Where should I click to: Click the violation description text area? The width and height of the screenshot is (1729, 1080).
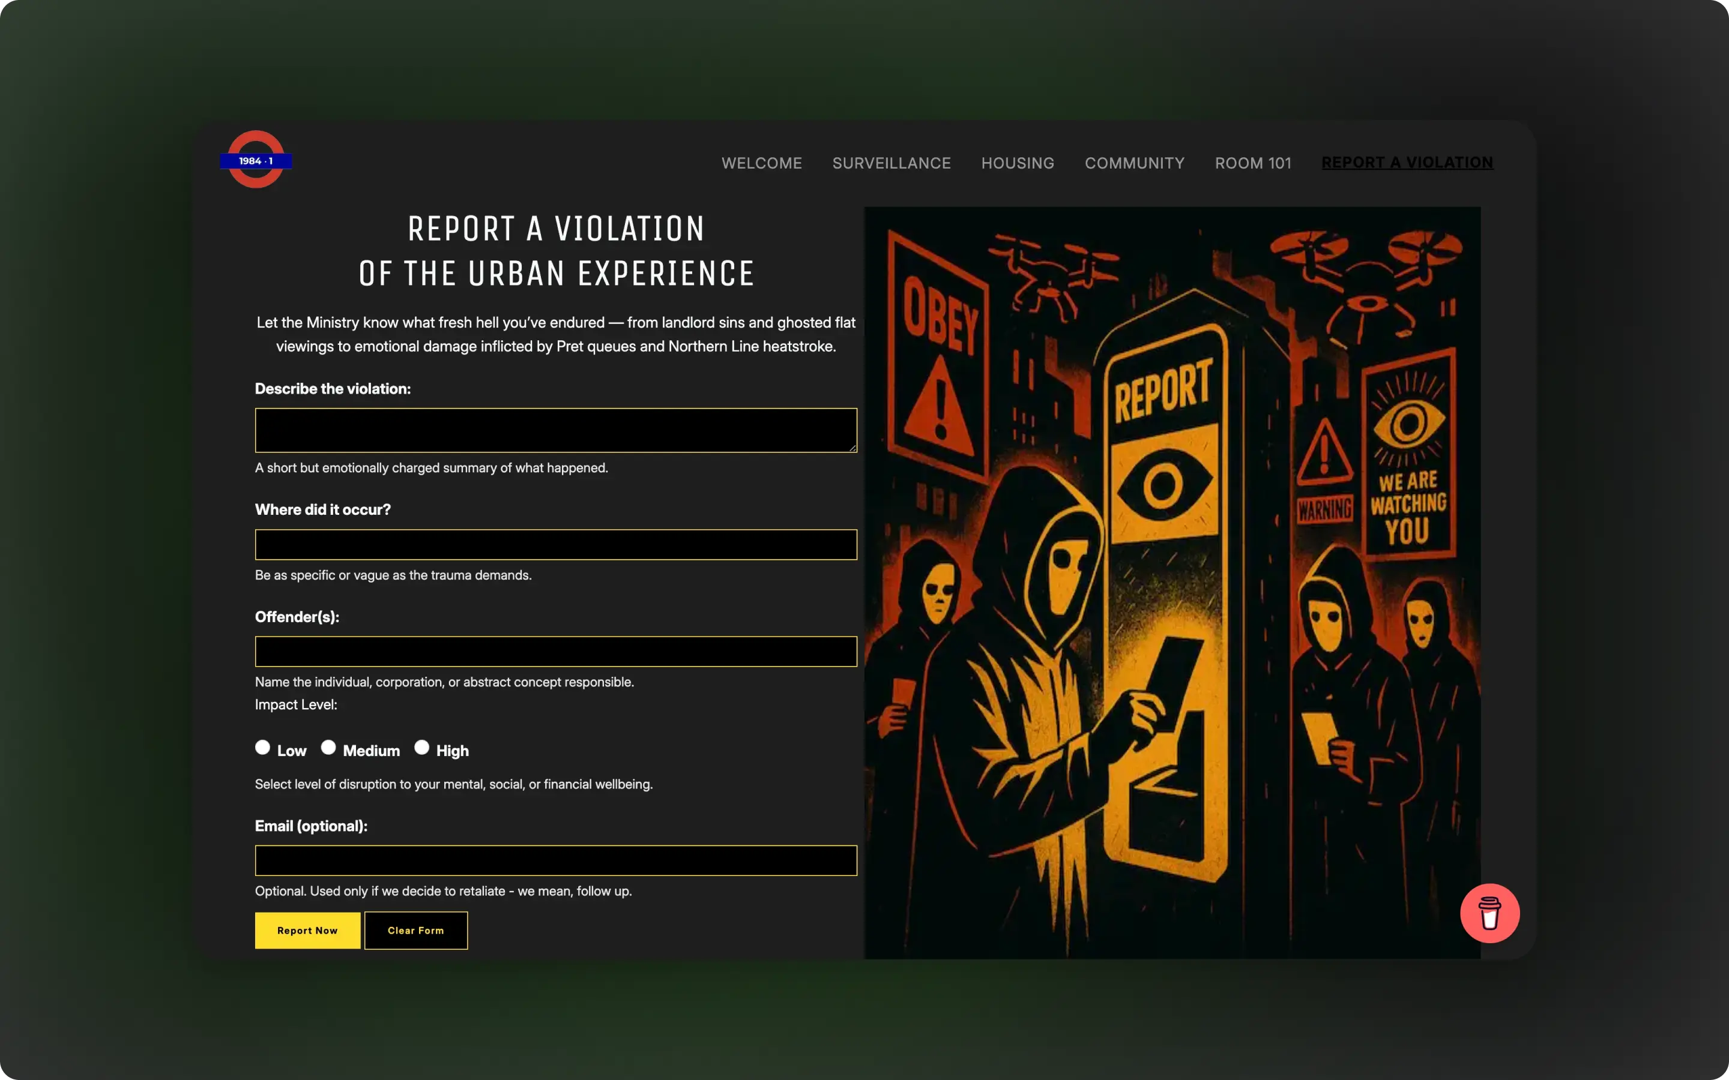point(556,430)
